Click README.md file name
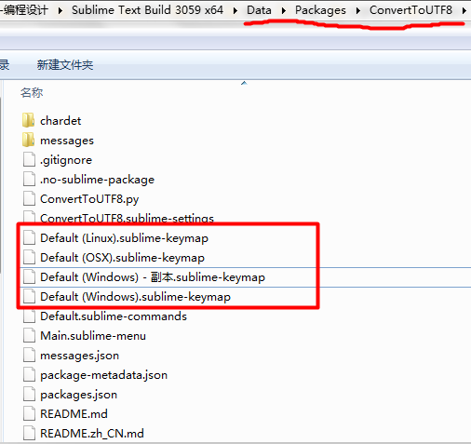This screenshot has height=444, width=471. point(74,414)
